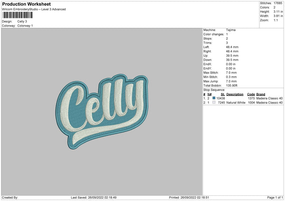Click stitch count '10438' in stop sequence

(x=221, y=98)
